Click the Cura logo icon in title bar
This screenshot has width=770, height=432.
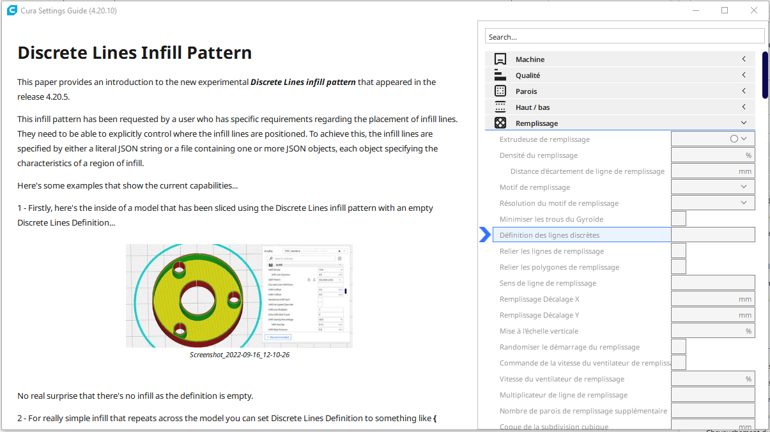tap(12, 11)
